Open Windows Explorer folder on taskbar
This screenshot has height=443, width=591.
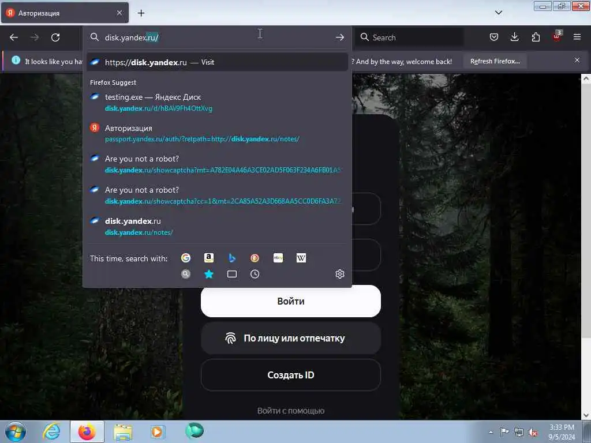click(x=123, y=432)
